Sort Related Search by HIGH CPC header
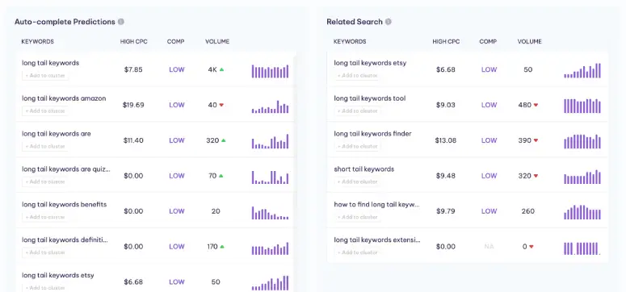This screenshot has height=292, width=626. [x=446, y=41]
